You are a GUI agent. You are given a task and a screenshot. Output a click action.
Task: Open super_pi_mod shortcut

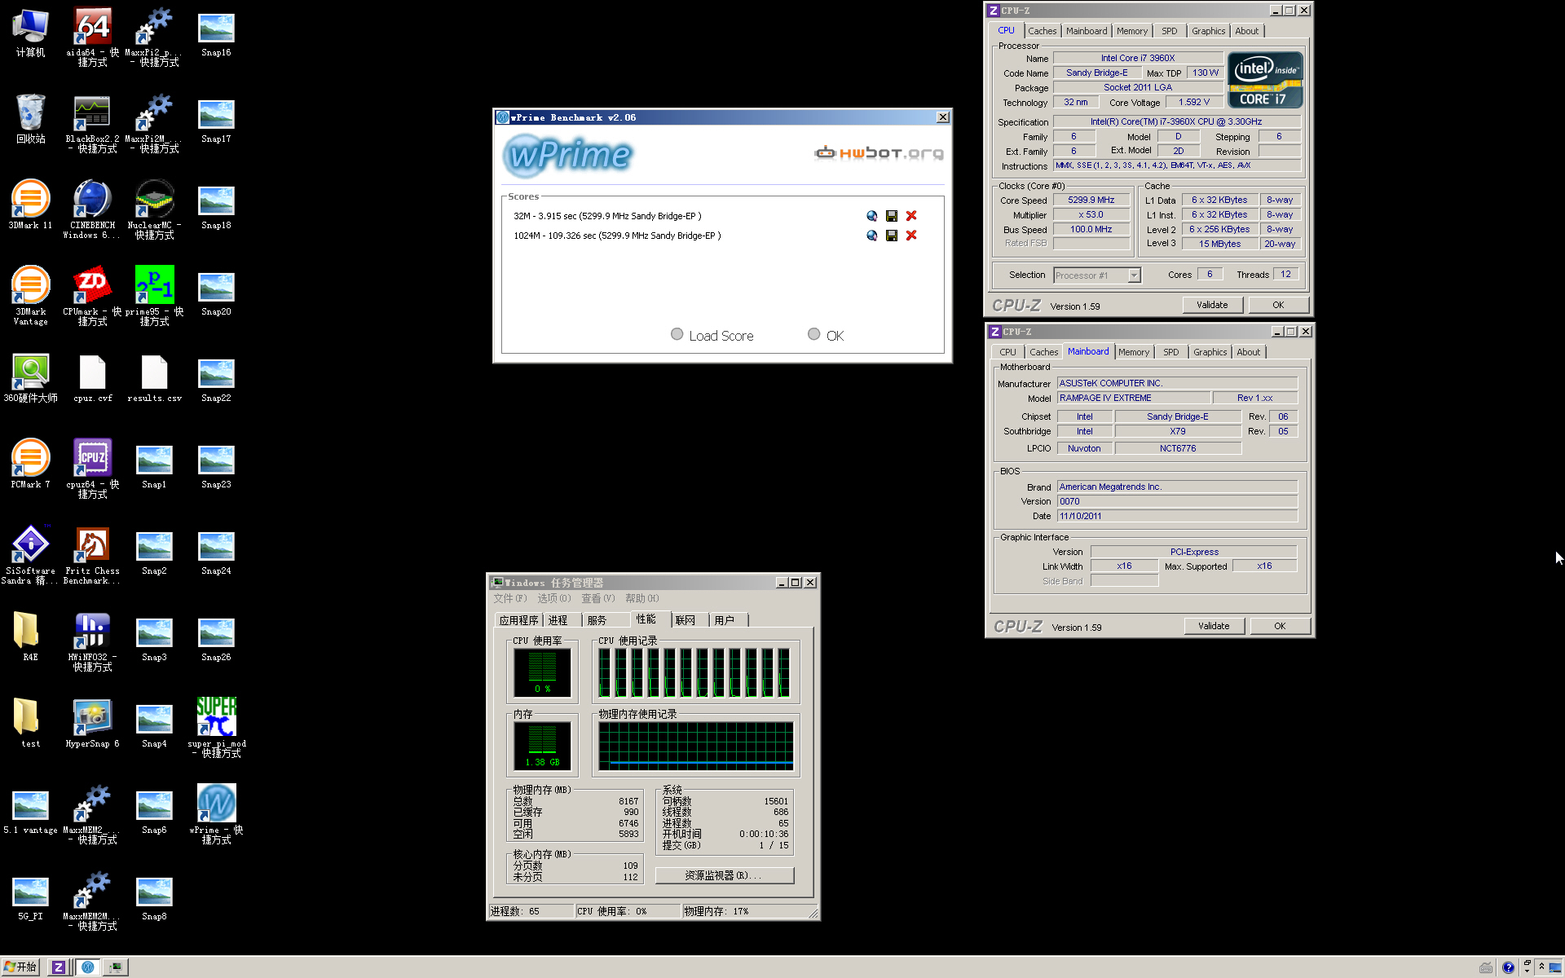coord(216,728)
